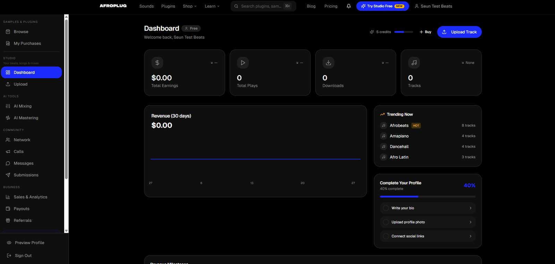This screenshot has width=555, height=264.
Task: Click the Try Studio Free button
Action: 382,6
